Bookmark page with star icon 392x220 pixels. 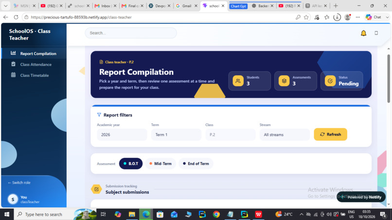point(306,17)
